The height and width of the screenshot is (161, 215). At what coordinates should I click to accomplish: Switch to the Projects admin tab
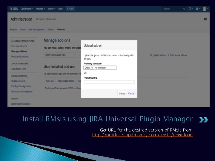coord(13,30)
